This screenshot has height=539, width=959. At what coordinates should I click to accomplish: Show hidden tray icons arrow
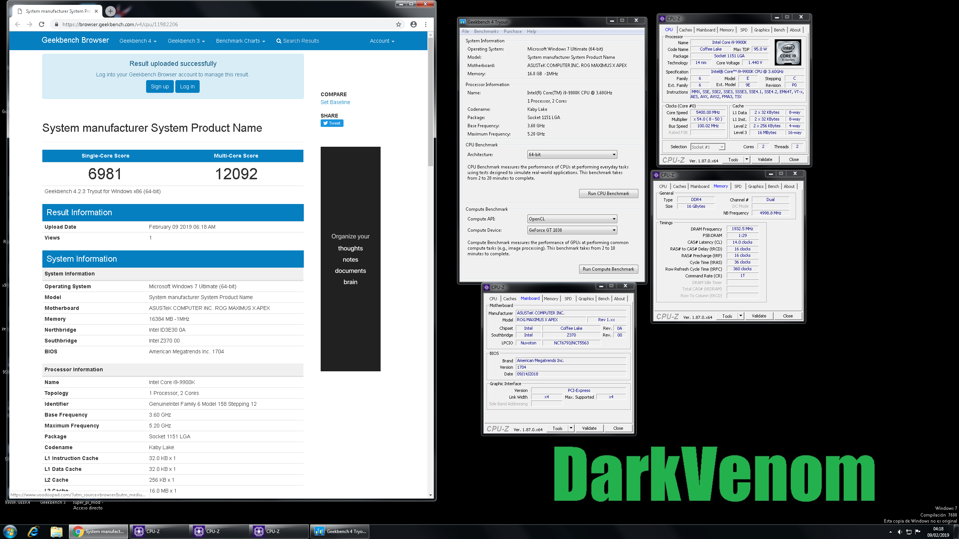(x=890, y=532)
